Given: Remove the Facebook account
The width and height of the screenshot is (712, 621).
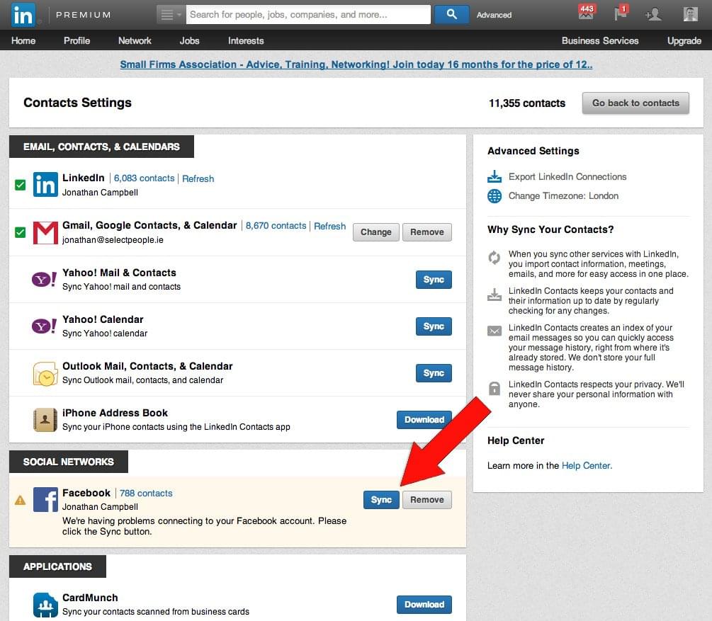Looking at the screenshot, I should point(426,500).
